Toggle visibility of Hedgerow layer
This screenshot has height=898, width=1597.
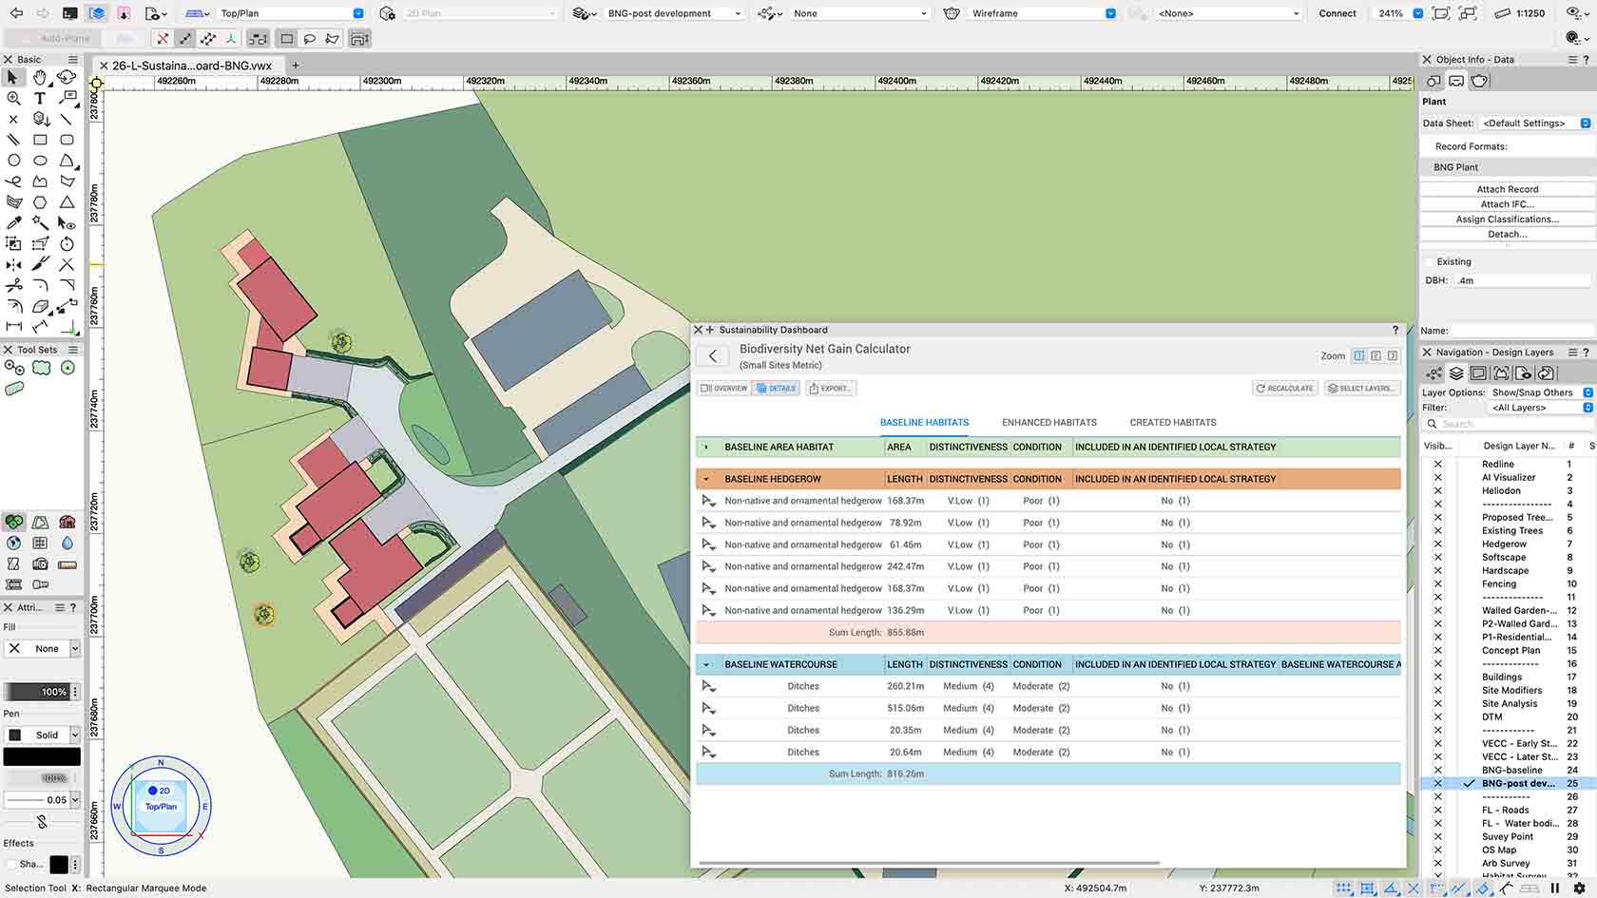pyautogui.click(x=1437, y=545)
